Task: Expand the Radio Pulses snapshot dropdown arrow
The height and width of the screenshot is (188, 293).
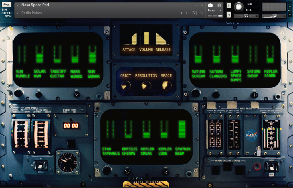Action: (18, 13)
